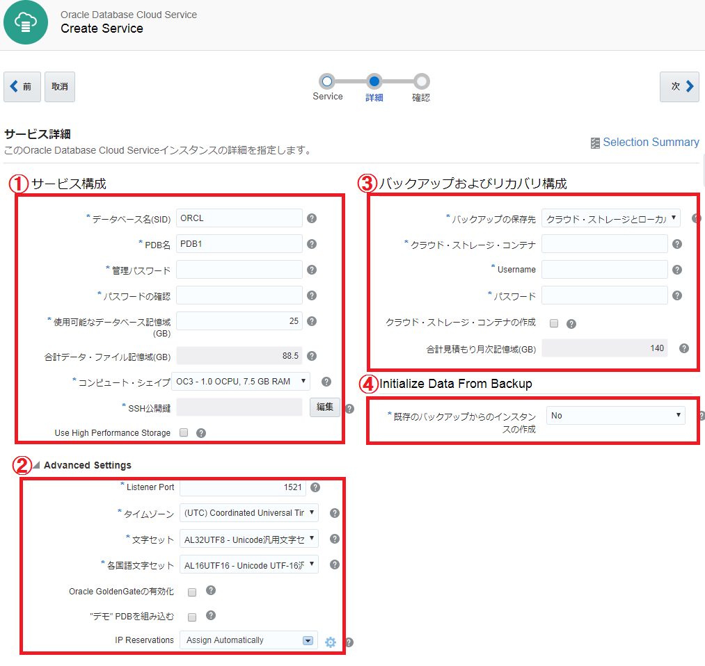The image size is (705, 666).
Task: Click the クラウド・ストレージ・コンテナ input field
Action: click(x=604, y=244)
